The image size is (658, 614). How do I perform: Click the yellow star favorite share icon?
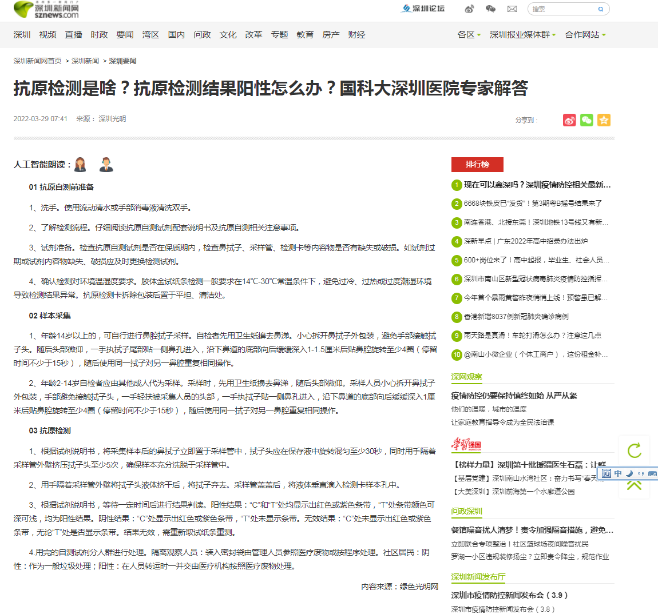[604, 120]
